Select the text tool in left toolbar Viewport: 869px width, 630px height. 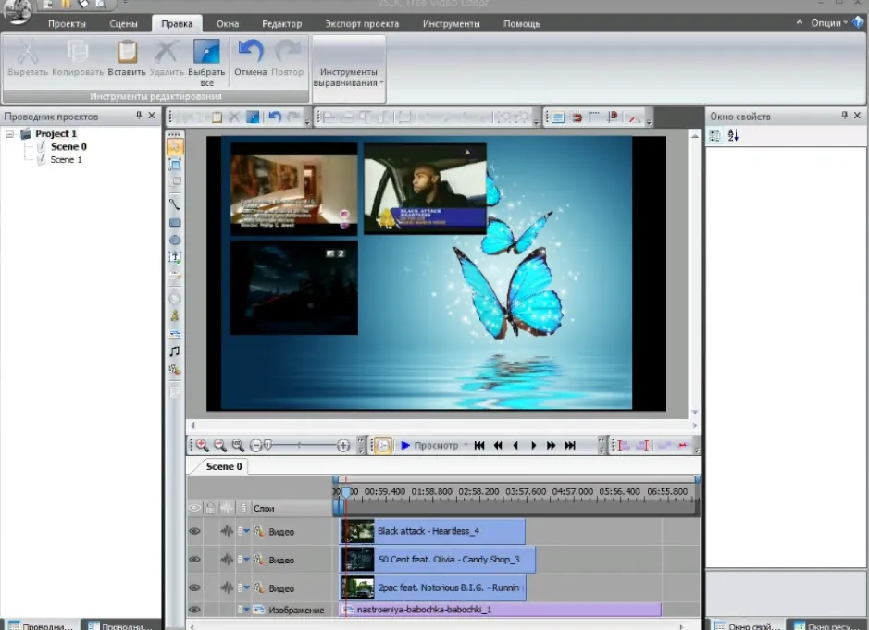175,257
